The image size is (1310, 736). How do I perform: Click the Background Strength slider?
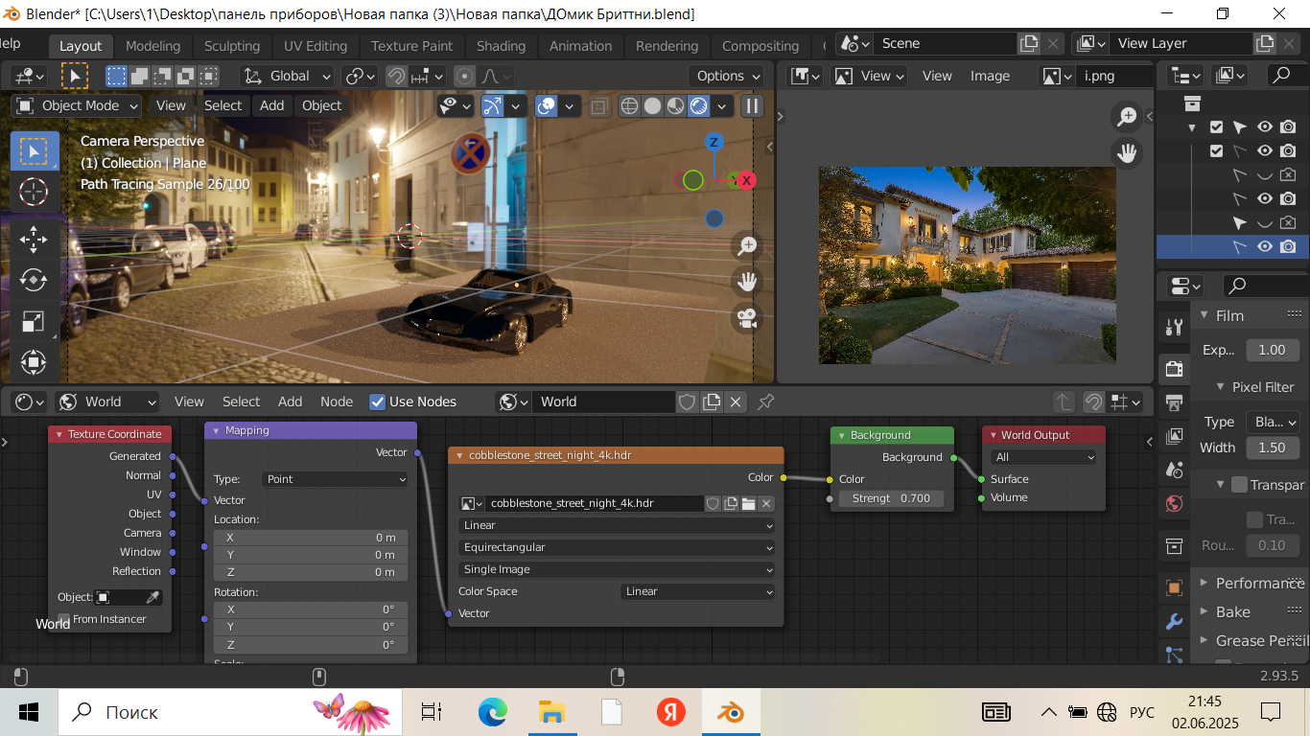(x=891, y=498)
